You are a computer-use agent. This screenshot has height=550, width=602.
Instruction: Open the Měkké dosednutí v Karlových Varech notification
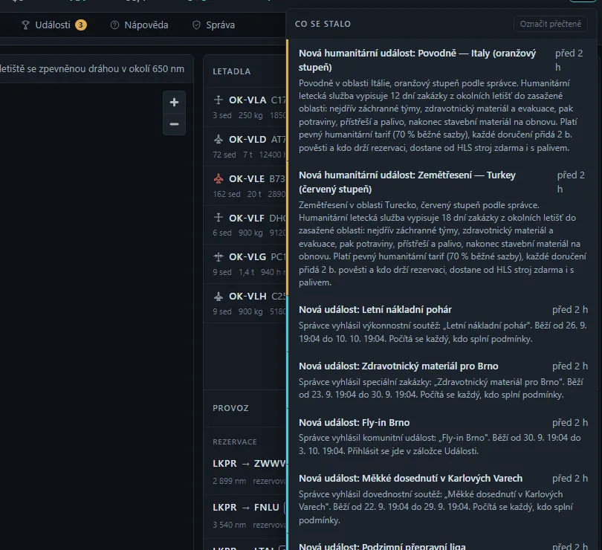441,499
